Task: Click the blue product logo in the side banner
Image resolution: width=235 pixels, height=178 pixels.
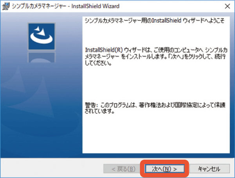Action: coord(42,36)
